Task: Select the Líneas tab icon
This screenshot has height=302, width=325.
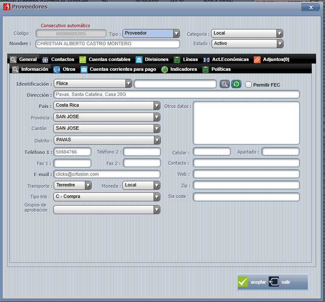Action: [x=177, y=60]
